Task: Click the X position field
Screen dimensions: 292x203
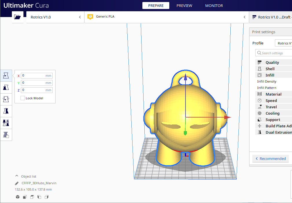Action: point(37,76)
